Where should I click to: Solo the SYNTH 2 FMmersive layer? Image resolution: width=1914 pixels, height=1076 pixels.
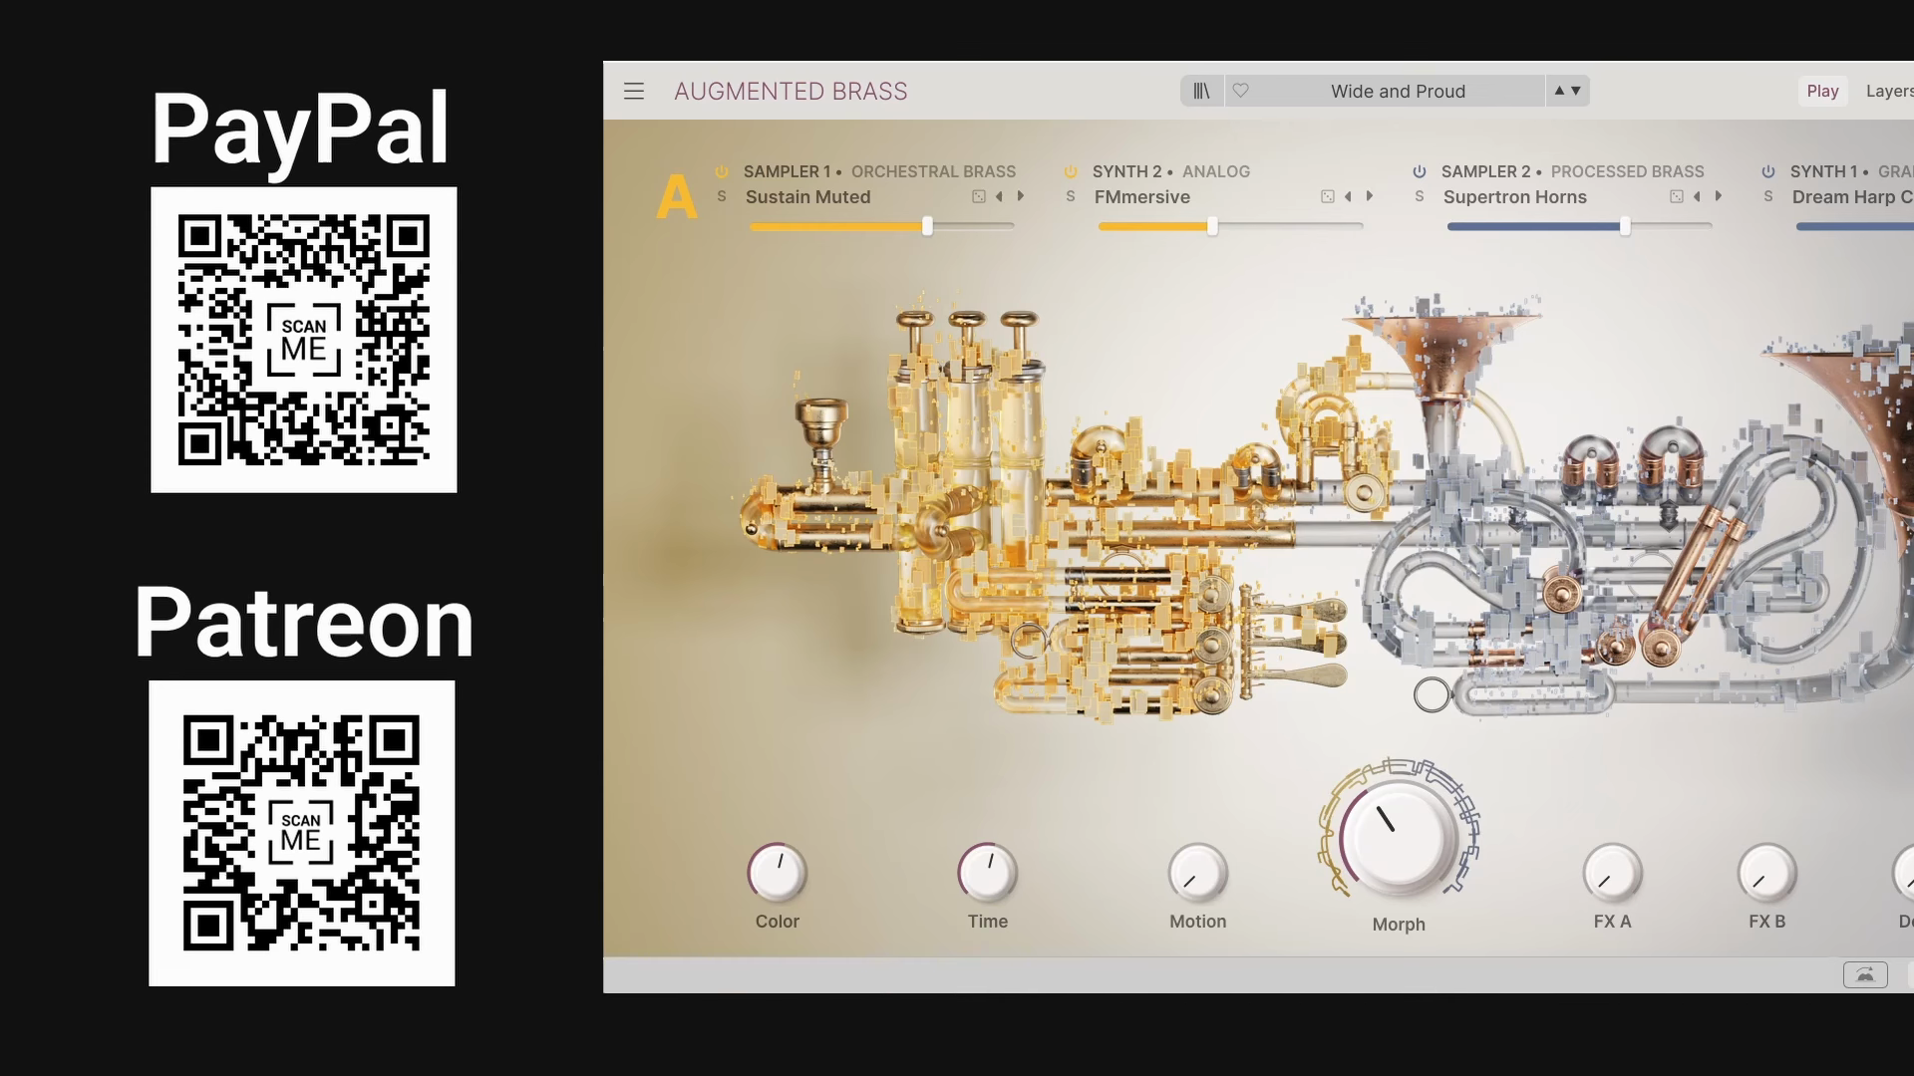point(1070,196)
